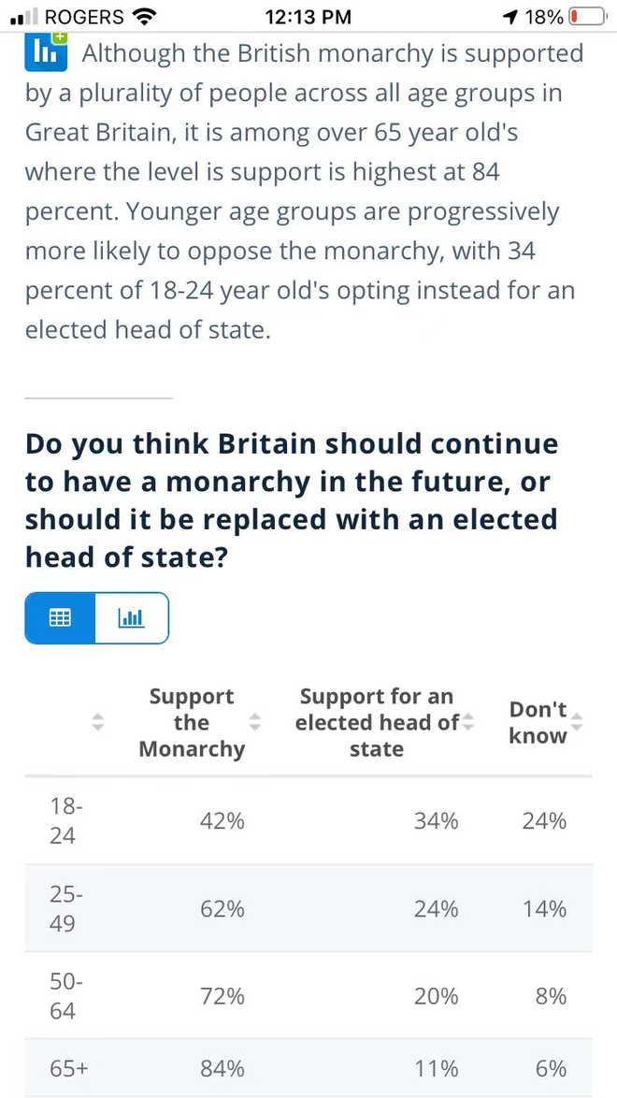This screenshot has width=617, height=1098.
Task: Tap the 84% monarchy support cell
Action: coord(222,1069)
